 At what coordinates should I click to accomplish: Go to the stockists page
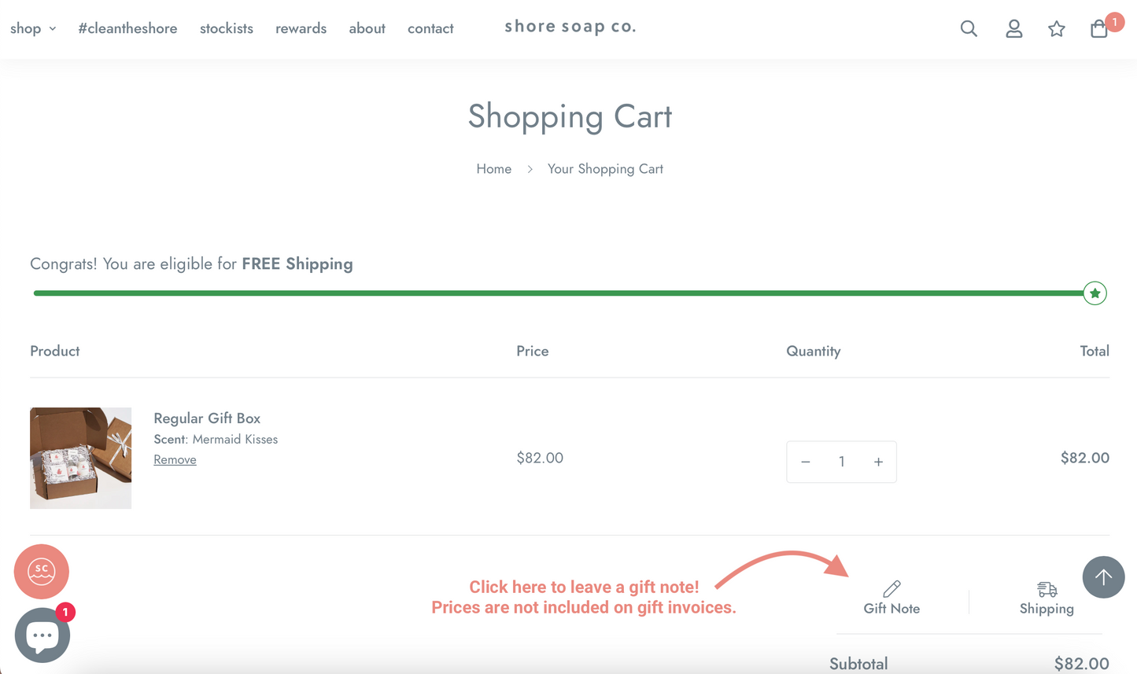click(x=227, y=28)
